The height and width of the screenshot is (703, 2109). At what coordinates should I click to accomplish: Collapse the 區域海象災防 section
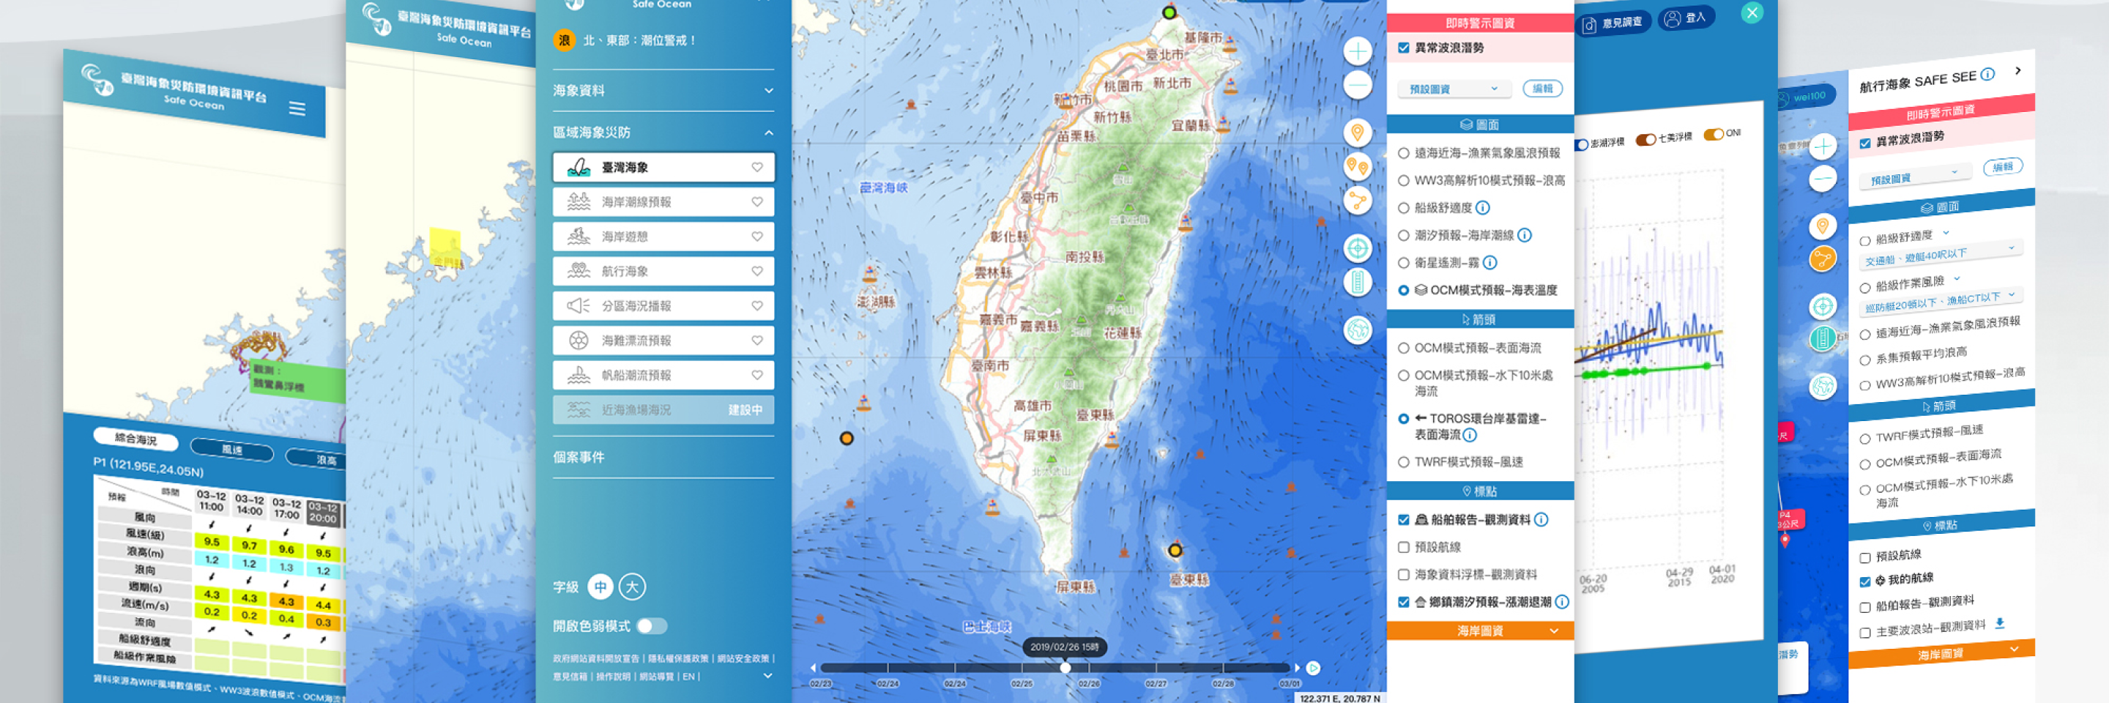click(663, 133)
